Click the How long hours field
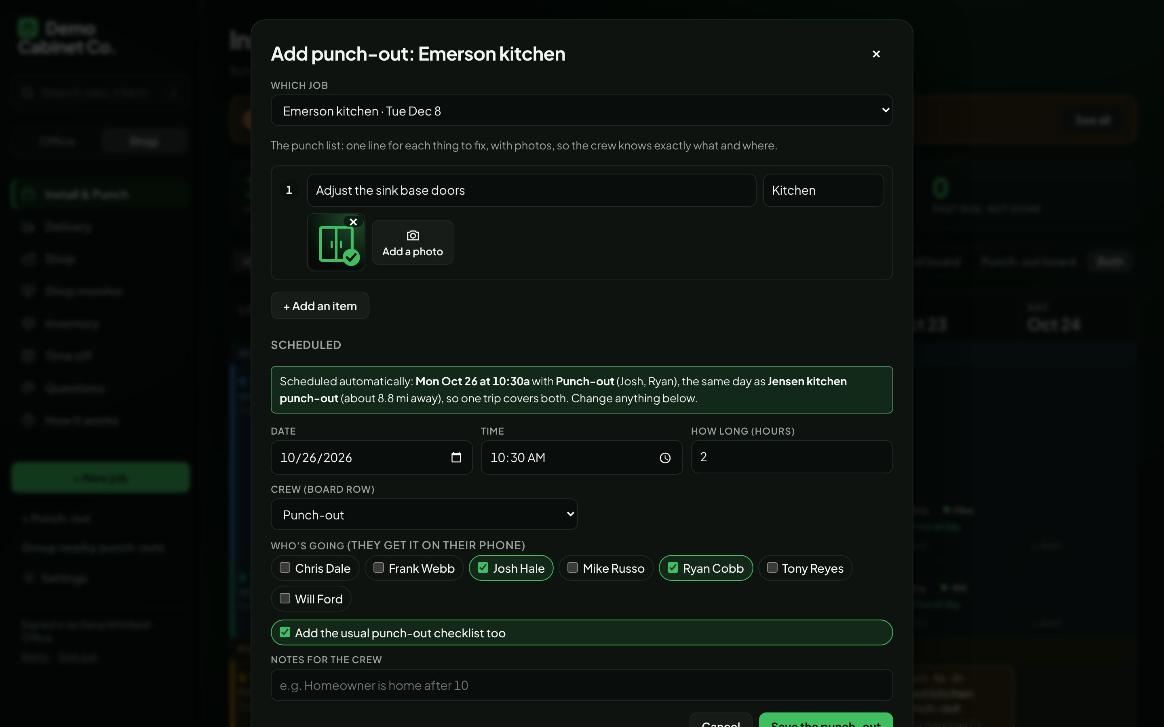The width and height of the screenshot is (1164, 727). (x=792, y=457)
